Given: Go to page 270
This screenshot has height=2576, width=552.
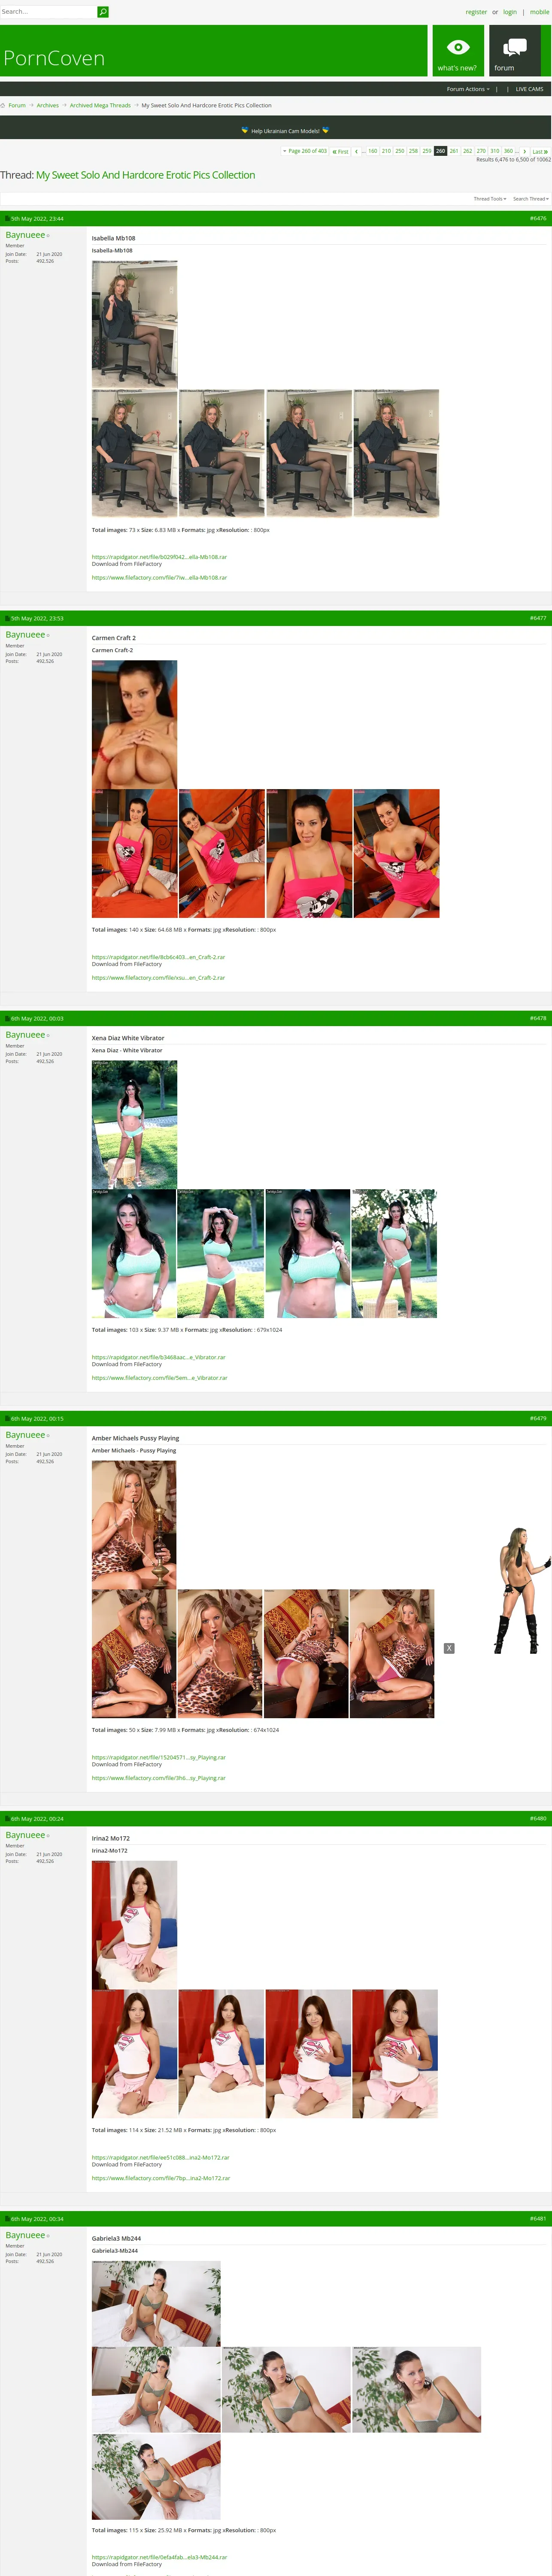Looking at the screenshot, I should tap(481, 151).
